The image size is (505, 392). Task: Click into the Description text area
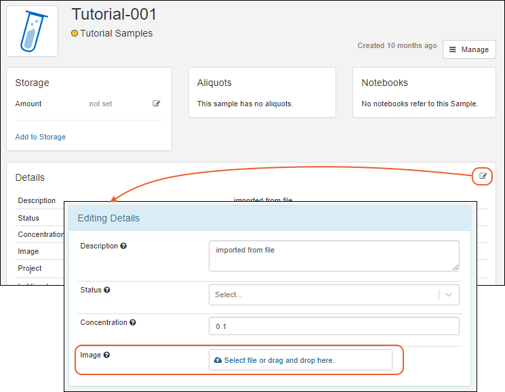[334, 256]
